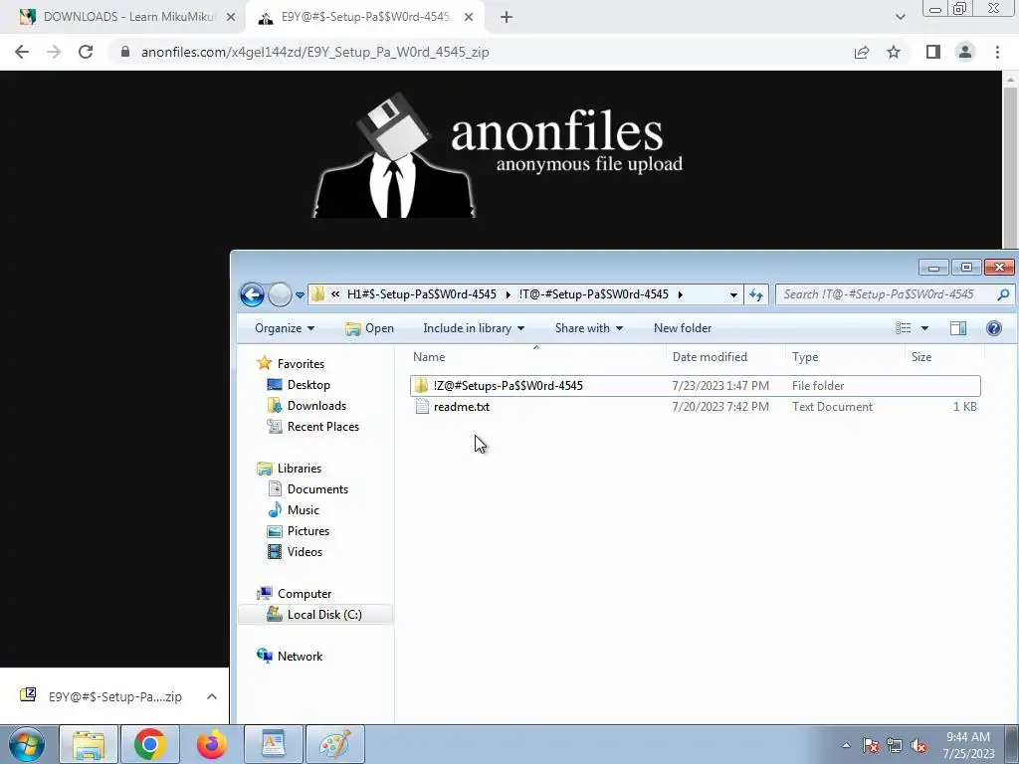Screen dimensions: 1019x764
Task: Open Explorer help icon
Action: click(994, 328)
